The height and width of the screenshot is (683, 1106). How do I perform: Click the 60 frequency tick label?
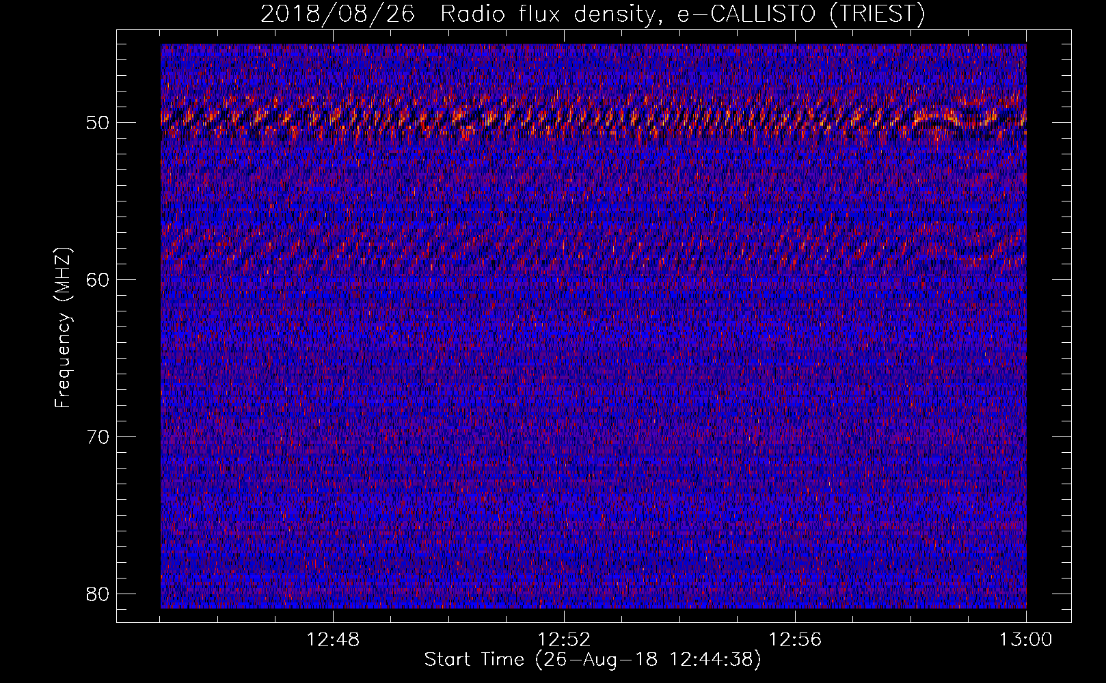98,280
